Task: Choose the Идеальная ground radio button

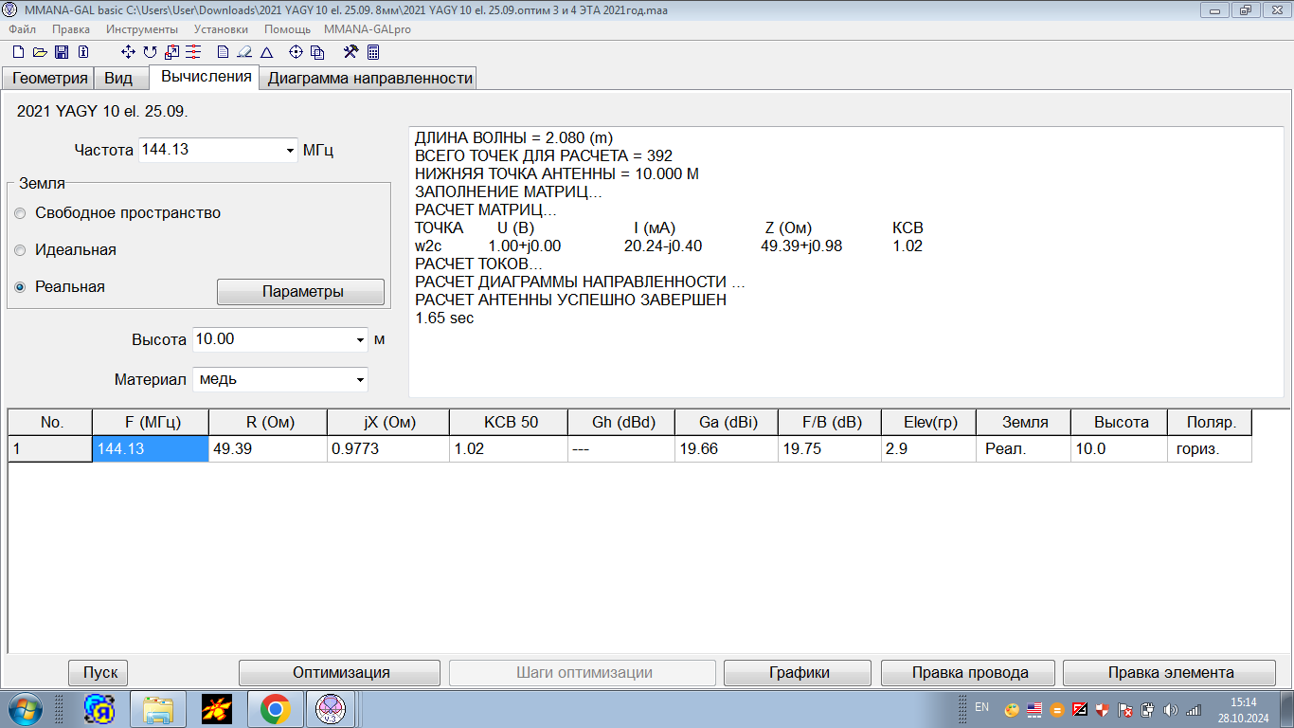Action: pos(21,250)
